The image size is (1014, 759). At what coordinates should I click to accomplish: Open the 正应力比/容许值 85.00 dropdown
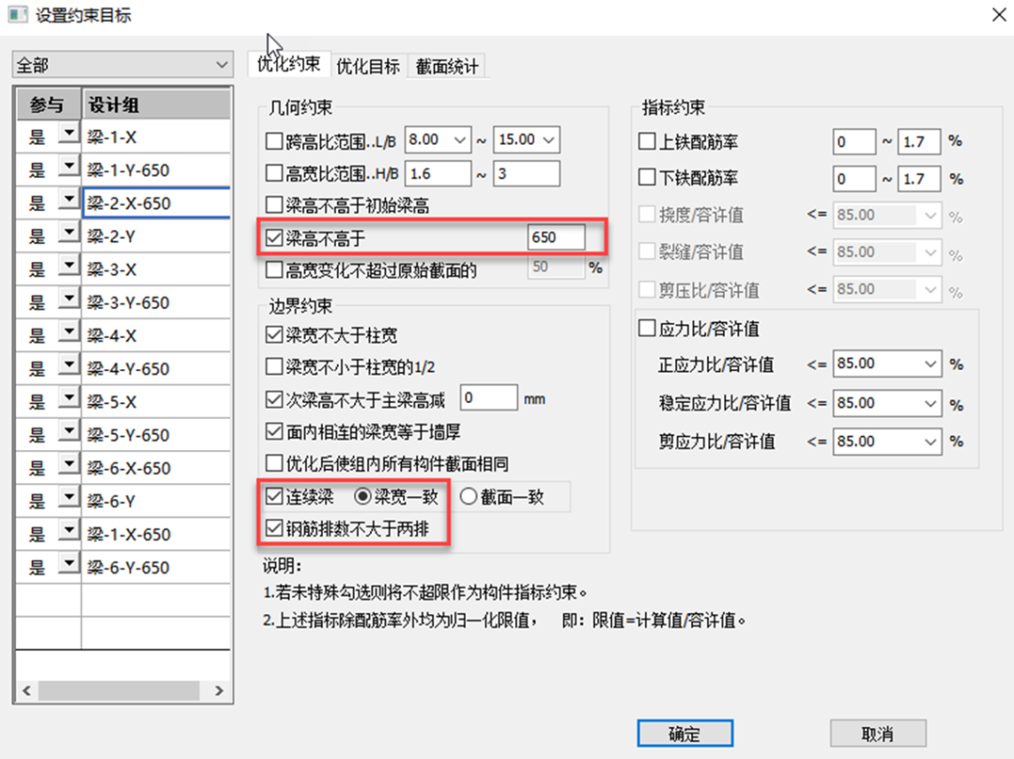click(929, 364)
